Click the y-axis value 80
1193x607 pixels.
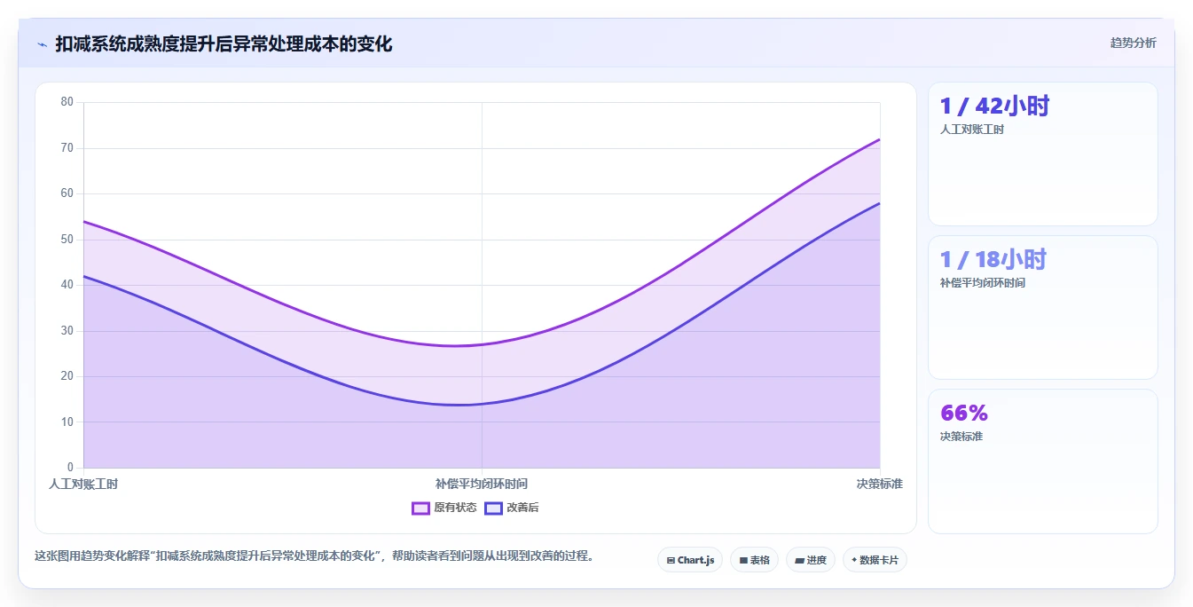click(x=67, y=102)
